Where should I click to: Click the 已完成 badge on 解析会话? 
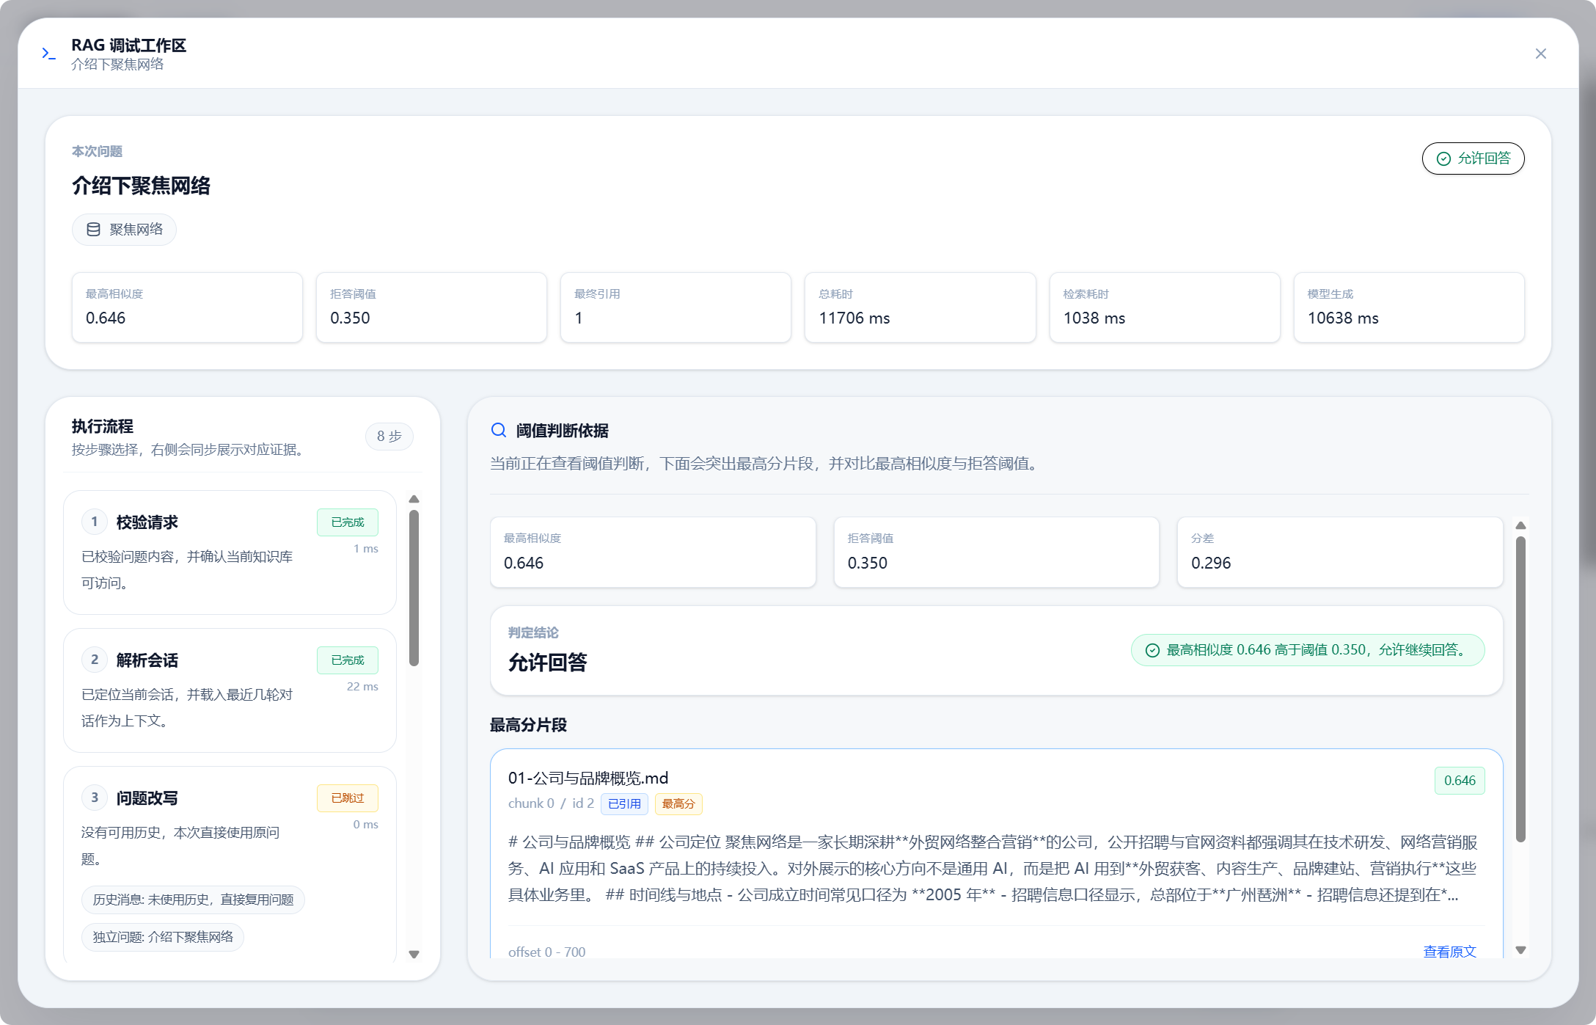[x=348, y=660]
